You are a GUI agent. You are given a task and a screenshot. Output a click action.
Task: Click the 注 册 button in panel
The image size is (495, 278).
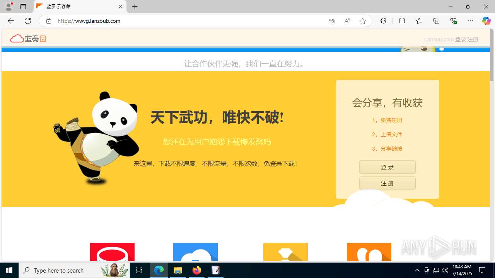pyautogui.click(x=387, y=183)
